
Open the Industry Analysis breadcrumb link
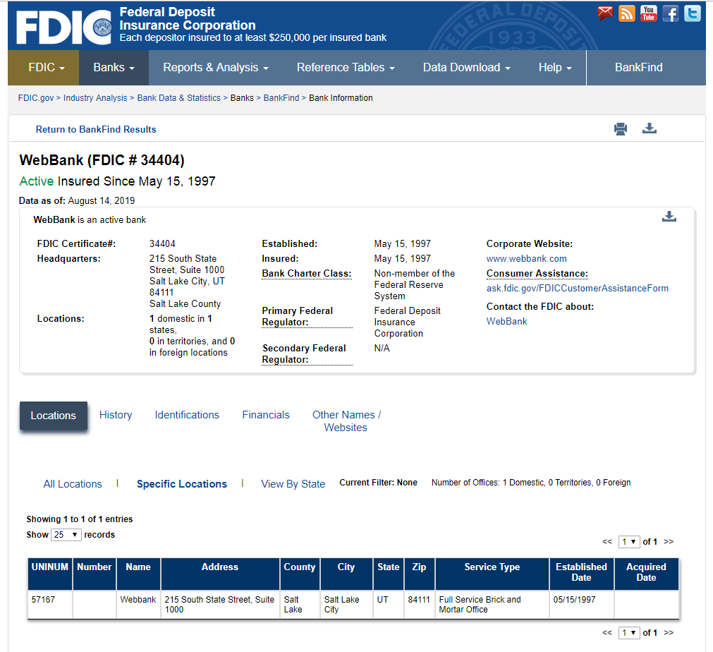(95, 98)
